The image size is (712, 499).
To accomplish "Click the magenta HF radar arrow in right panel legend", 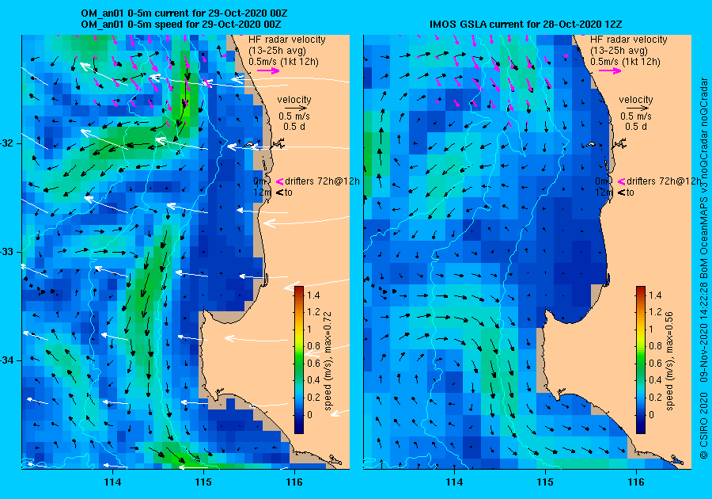I will point(610,70).
